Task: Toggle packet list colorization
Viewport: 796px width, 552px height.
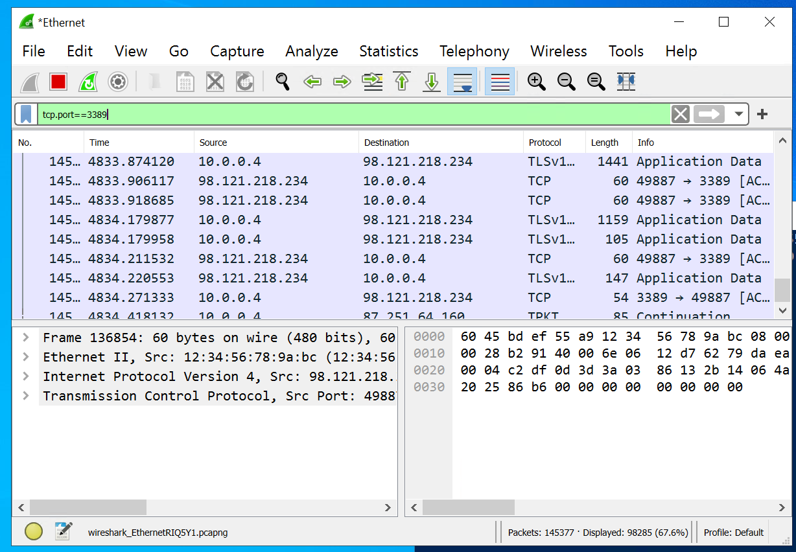Action: pyautogui.click(x=499, y=82)
